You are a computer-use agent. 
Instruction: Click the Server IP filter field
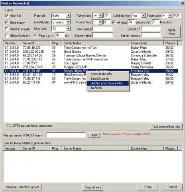tap(151, 29)
